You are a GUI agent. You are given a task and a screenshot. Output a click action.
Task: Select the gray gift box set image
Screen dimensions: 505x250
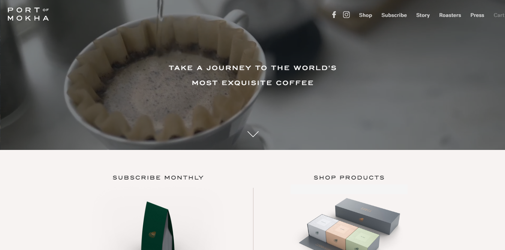click(x=349, y=224)
